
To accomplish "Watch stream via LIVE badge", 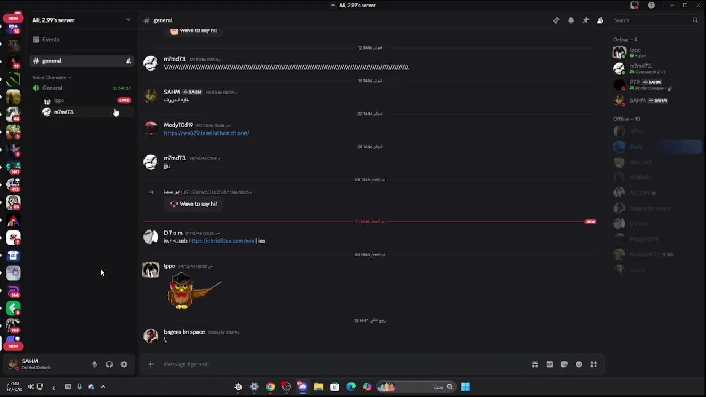I will point(124,100).
